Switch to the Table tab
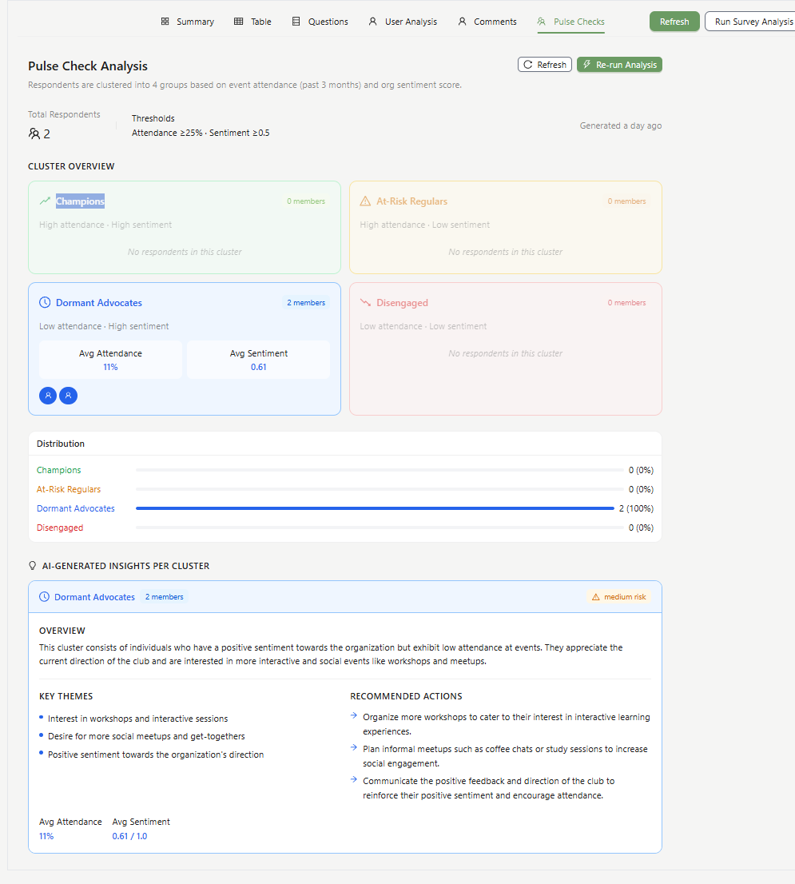Viewport: 795px width, 884px height. pyautogui.click(x=253, y=22)
